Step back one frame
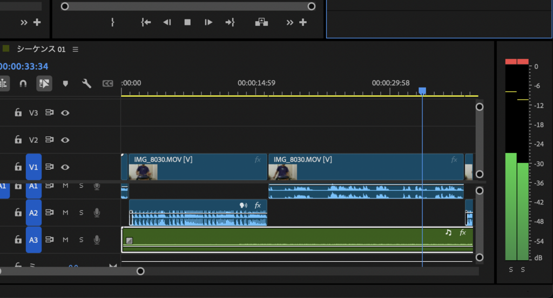The width and height of the screenshot is (553, 298). 167,22
